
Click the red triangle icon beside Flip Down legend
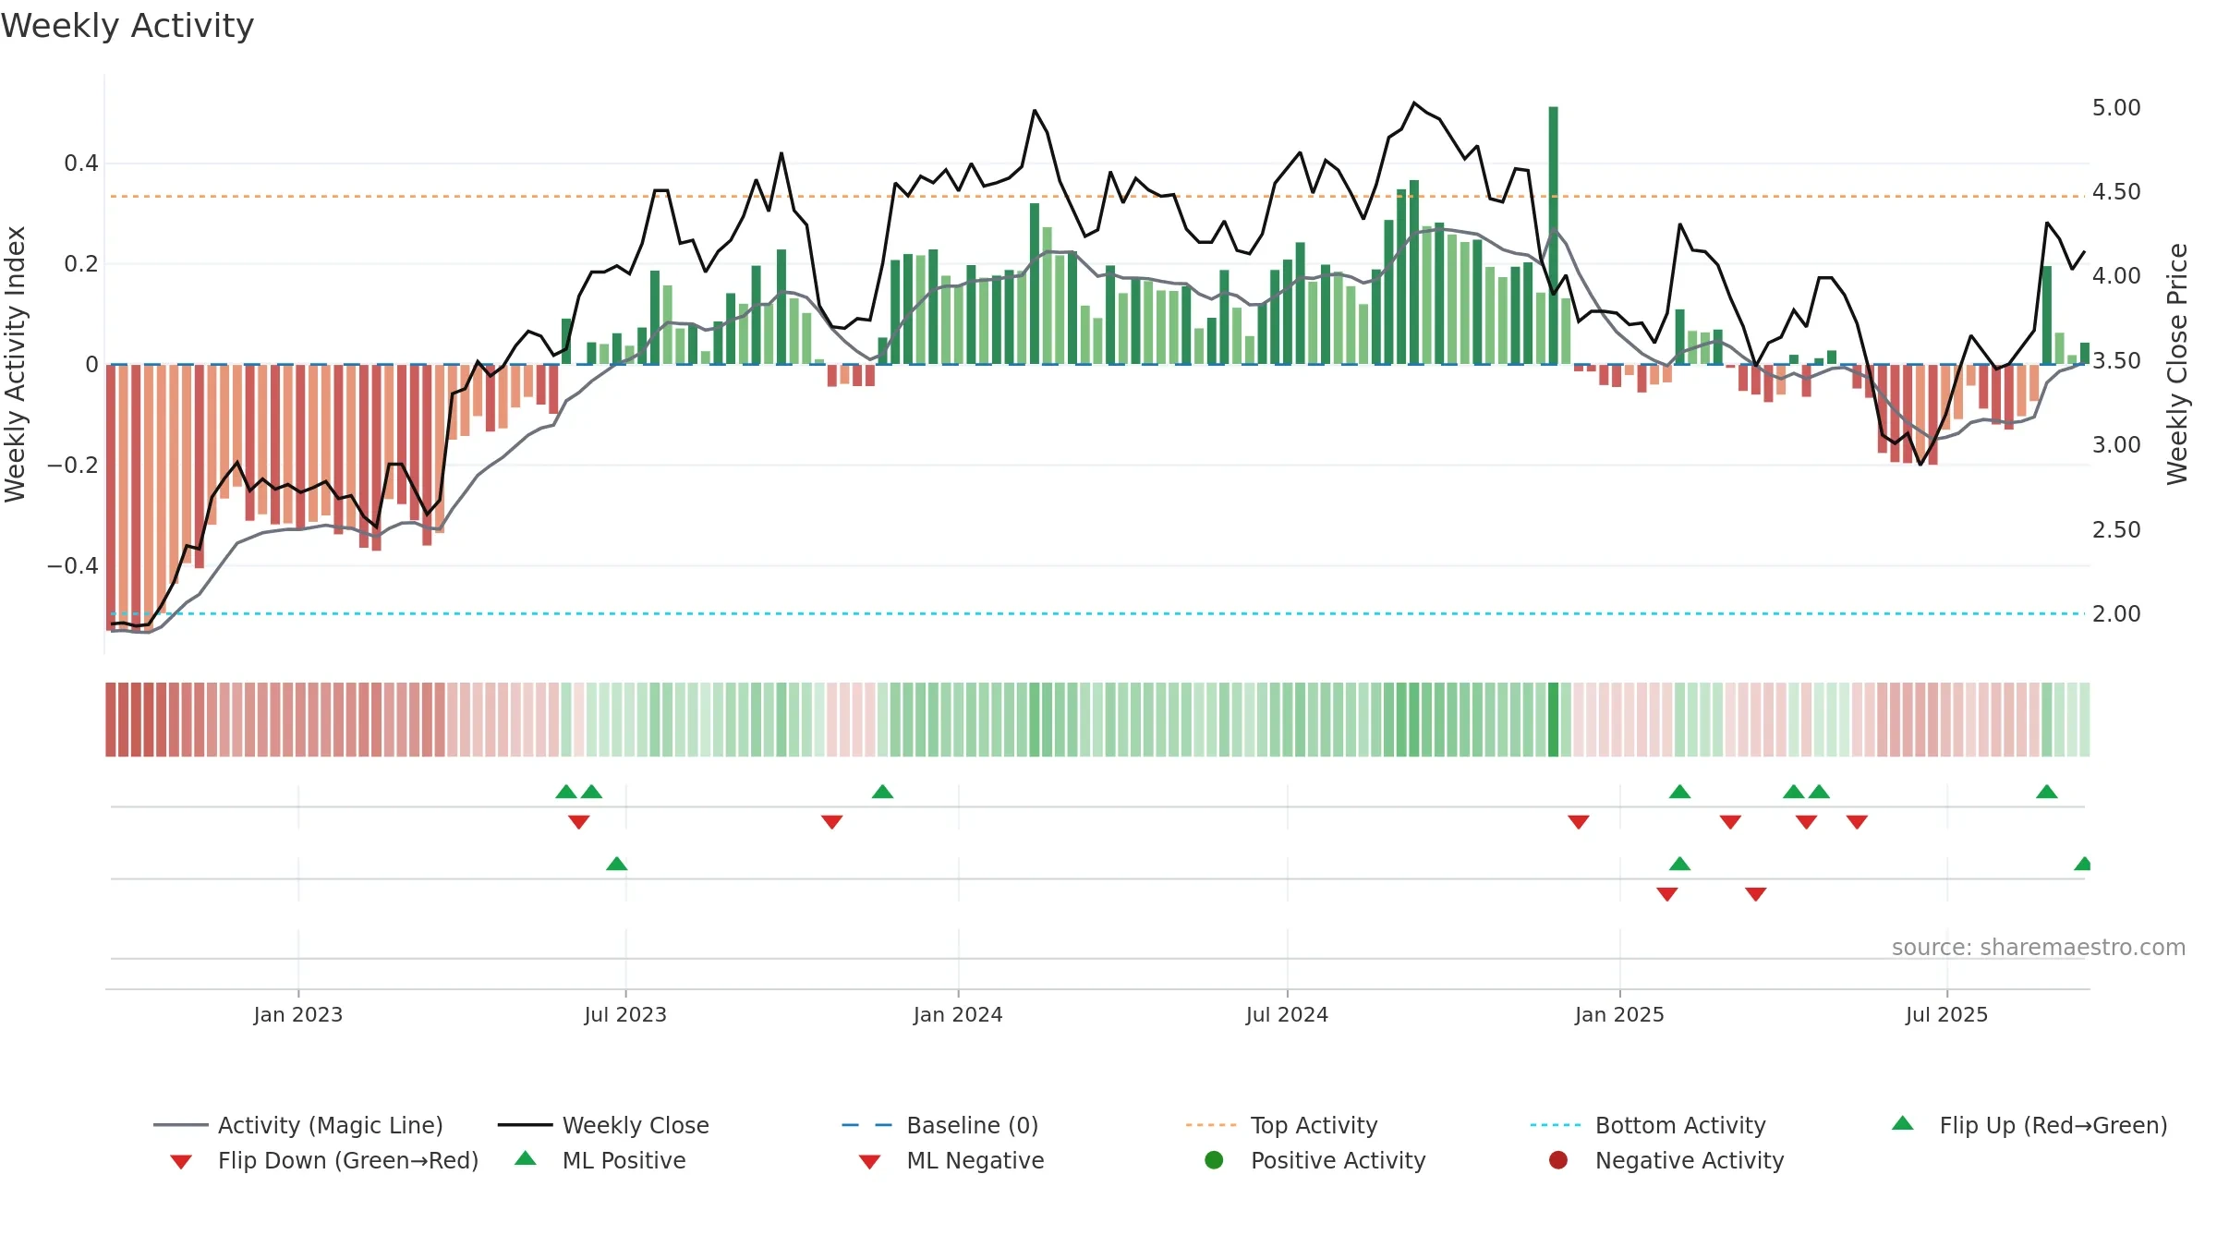(181, 1162)
